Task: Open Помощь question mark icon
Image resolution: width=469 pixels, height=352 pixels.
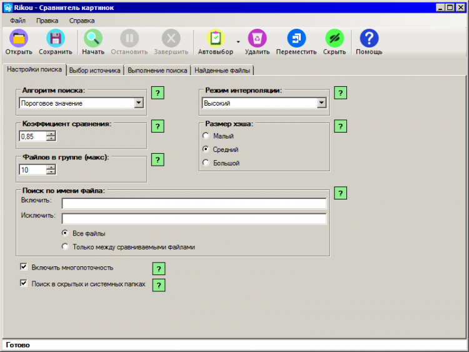Action: point(369,38)
